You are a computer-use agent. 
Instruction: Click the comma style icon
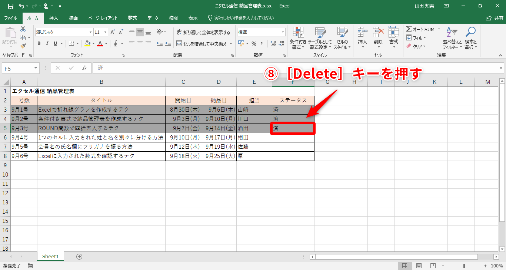tap(263, 43)
